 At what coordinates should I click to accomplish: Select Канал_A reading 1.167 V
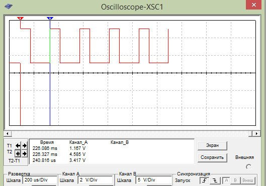77,148
